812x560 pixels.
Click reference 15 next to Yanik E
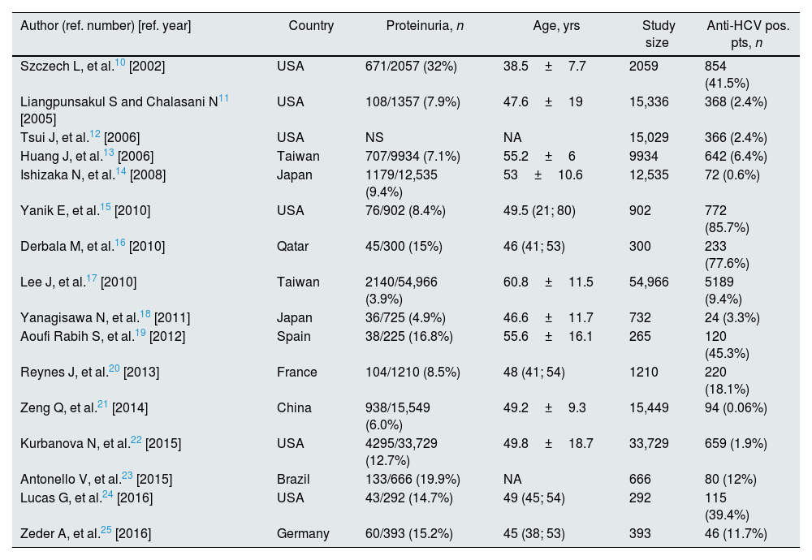[106, 207]
